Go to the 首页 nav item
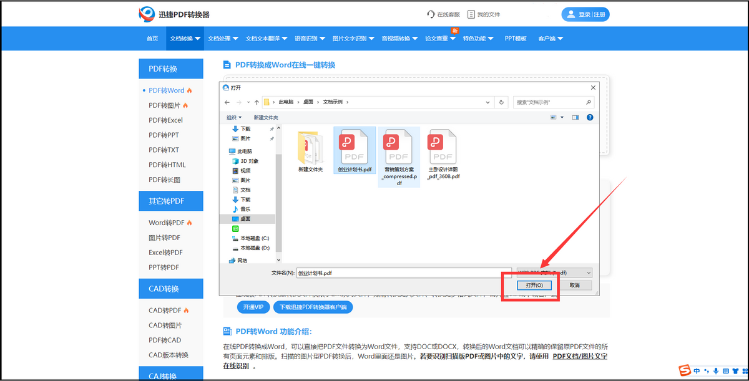Viewport: 749px width, 381px height. click(x=152, y=39)
